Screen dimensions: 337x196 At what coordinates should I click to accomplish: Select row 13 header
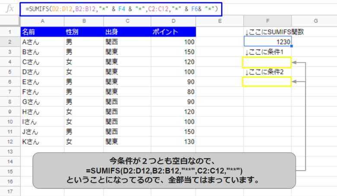click(10, 152)
